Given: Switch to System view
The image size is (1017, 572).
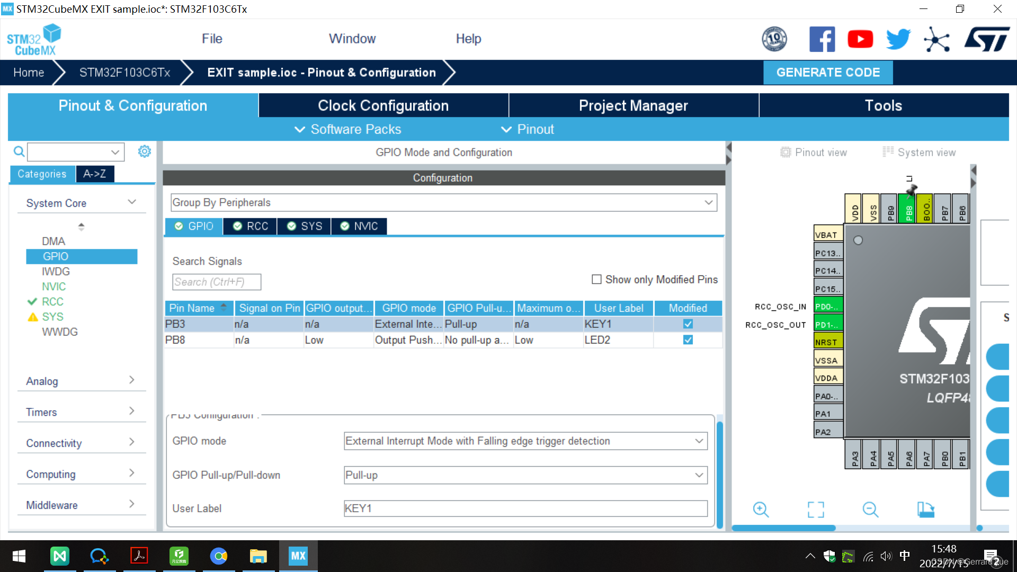Looking at the screenshot, I should pos(920,153).
